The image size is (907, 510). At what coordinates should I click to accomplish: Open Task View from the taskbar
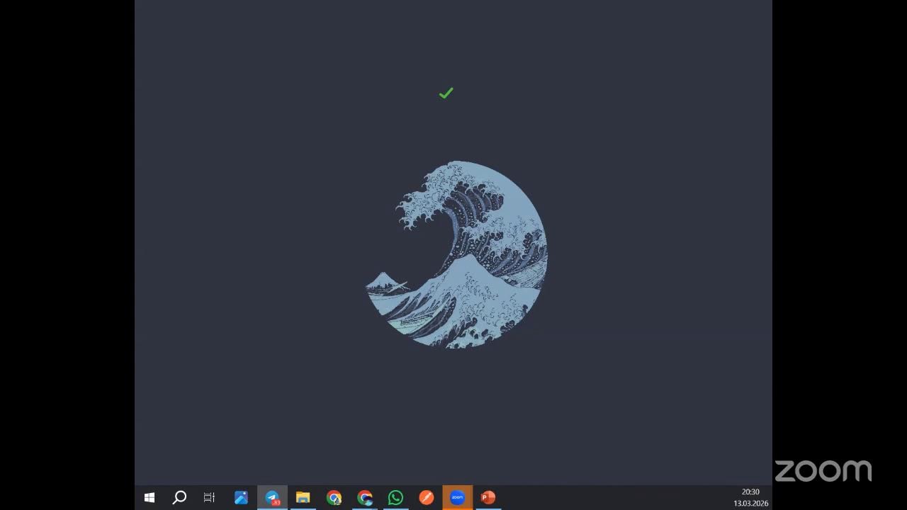point(209,498)
